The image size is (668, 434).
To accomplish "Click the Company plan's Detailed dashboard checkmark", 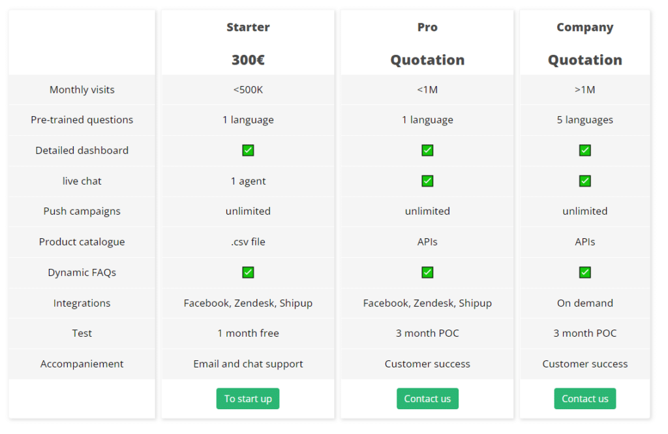I will 585,150.
